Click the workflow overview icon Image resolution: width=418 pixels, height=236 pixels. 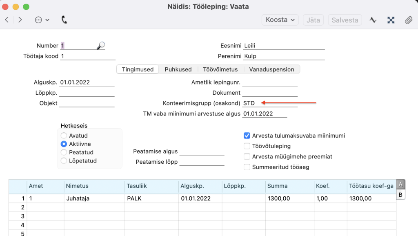click(391, 20)
